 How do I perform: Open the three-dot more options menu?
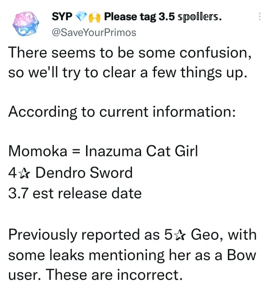click(259, 17)
